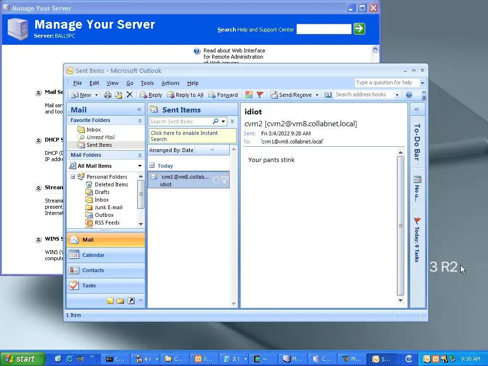Open the New button dropdown arrow
This screenshot has height=366, width=488.
click(96, 95)
